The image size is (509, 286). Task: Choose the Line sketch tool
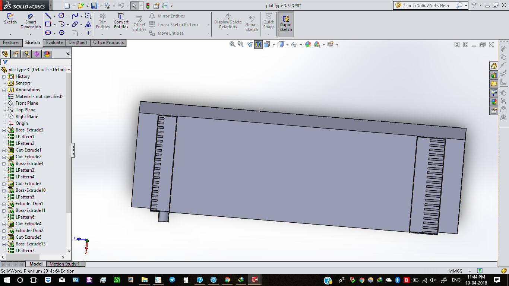point(48,16)
